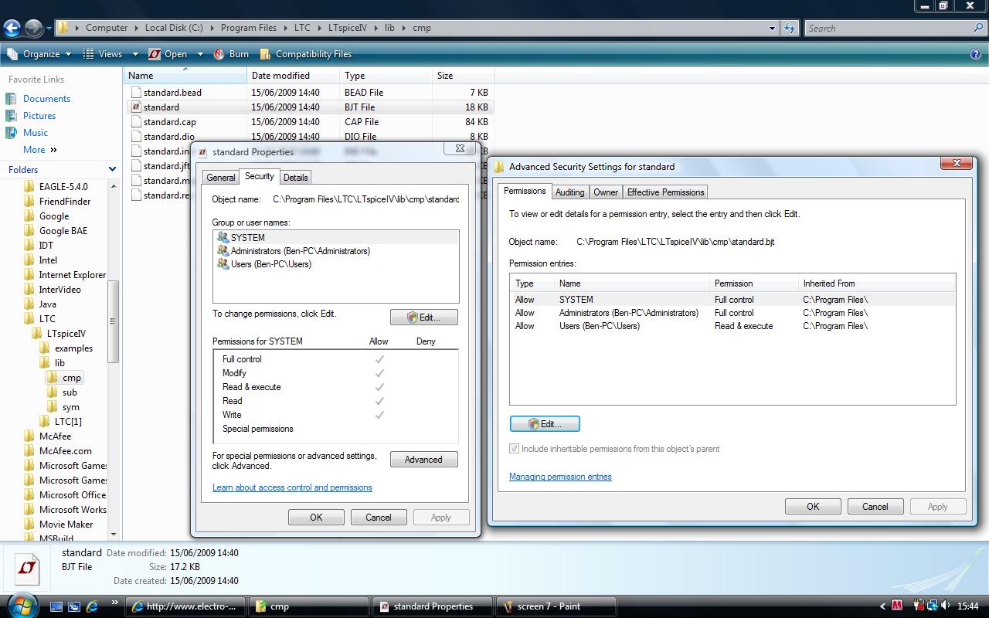Screen dimensions: 989x618
Task: Click the volume speaker tray icon
Action: [x=947, y=606]
